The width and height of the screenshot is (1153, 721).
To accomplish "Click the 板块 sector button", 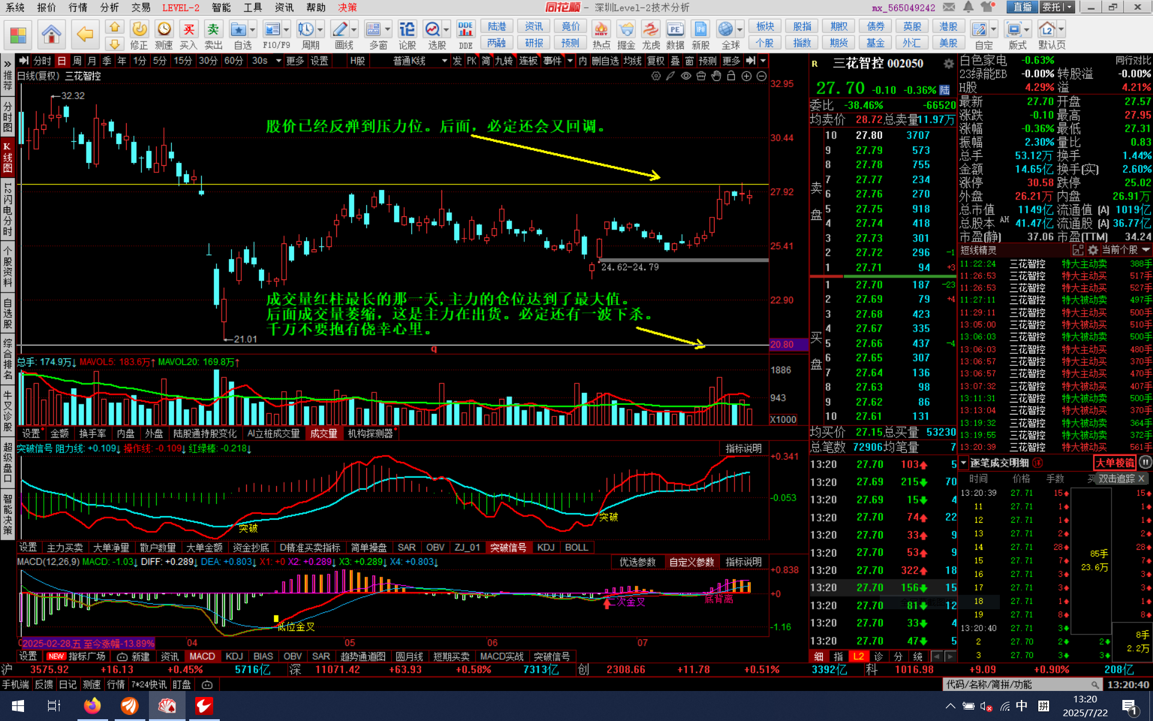I will point(765,26).
